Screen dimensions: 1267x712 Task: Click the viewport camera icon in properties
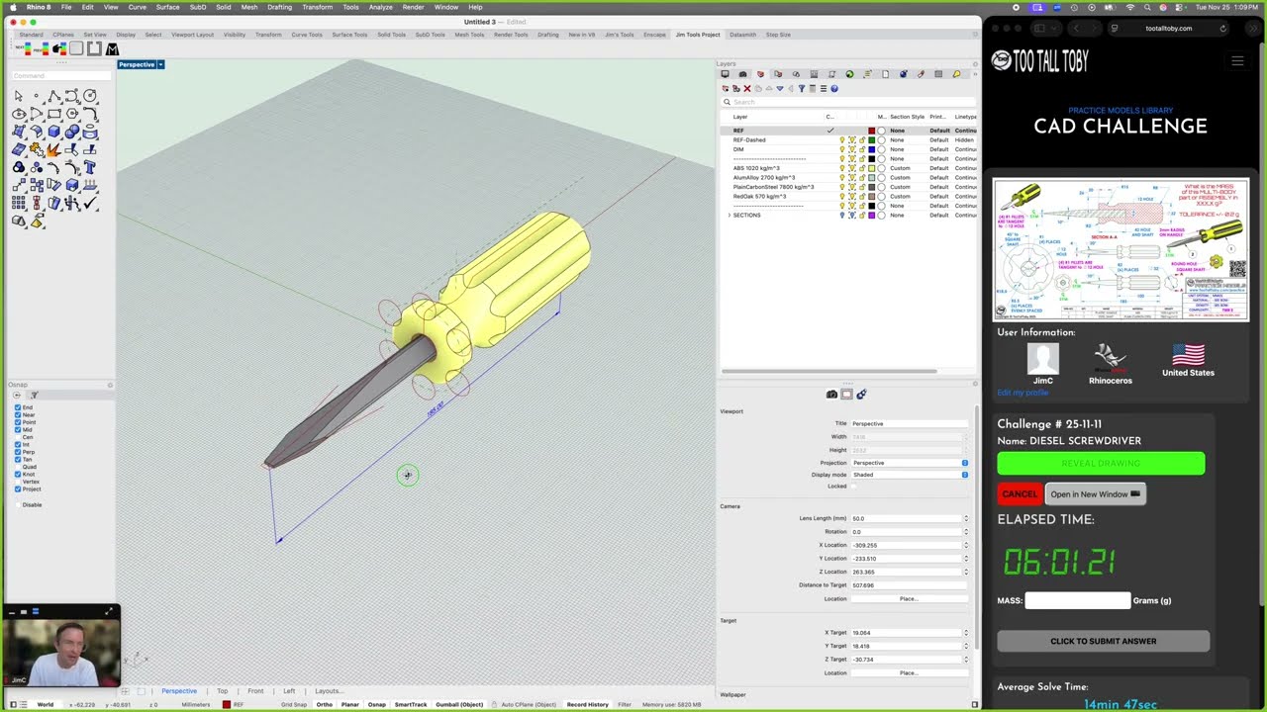(x=831, y=394)
